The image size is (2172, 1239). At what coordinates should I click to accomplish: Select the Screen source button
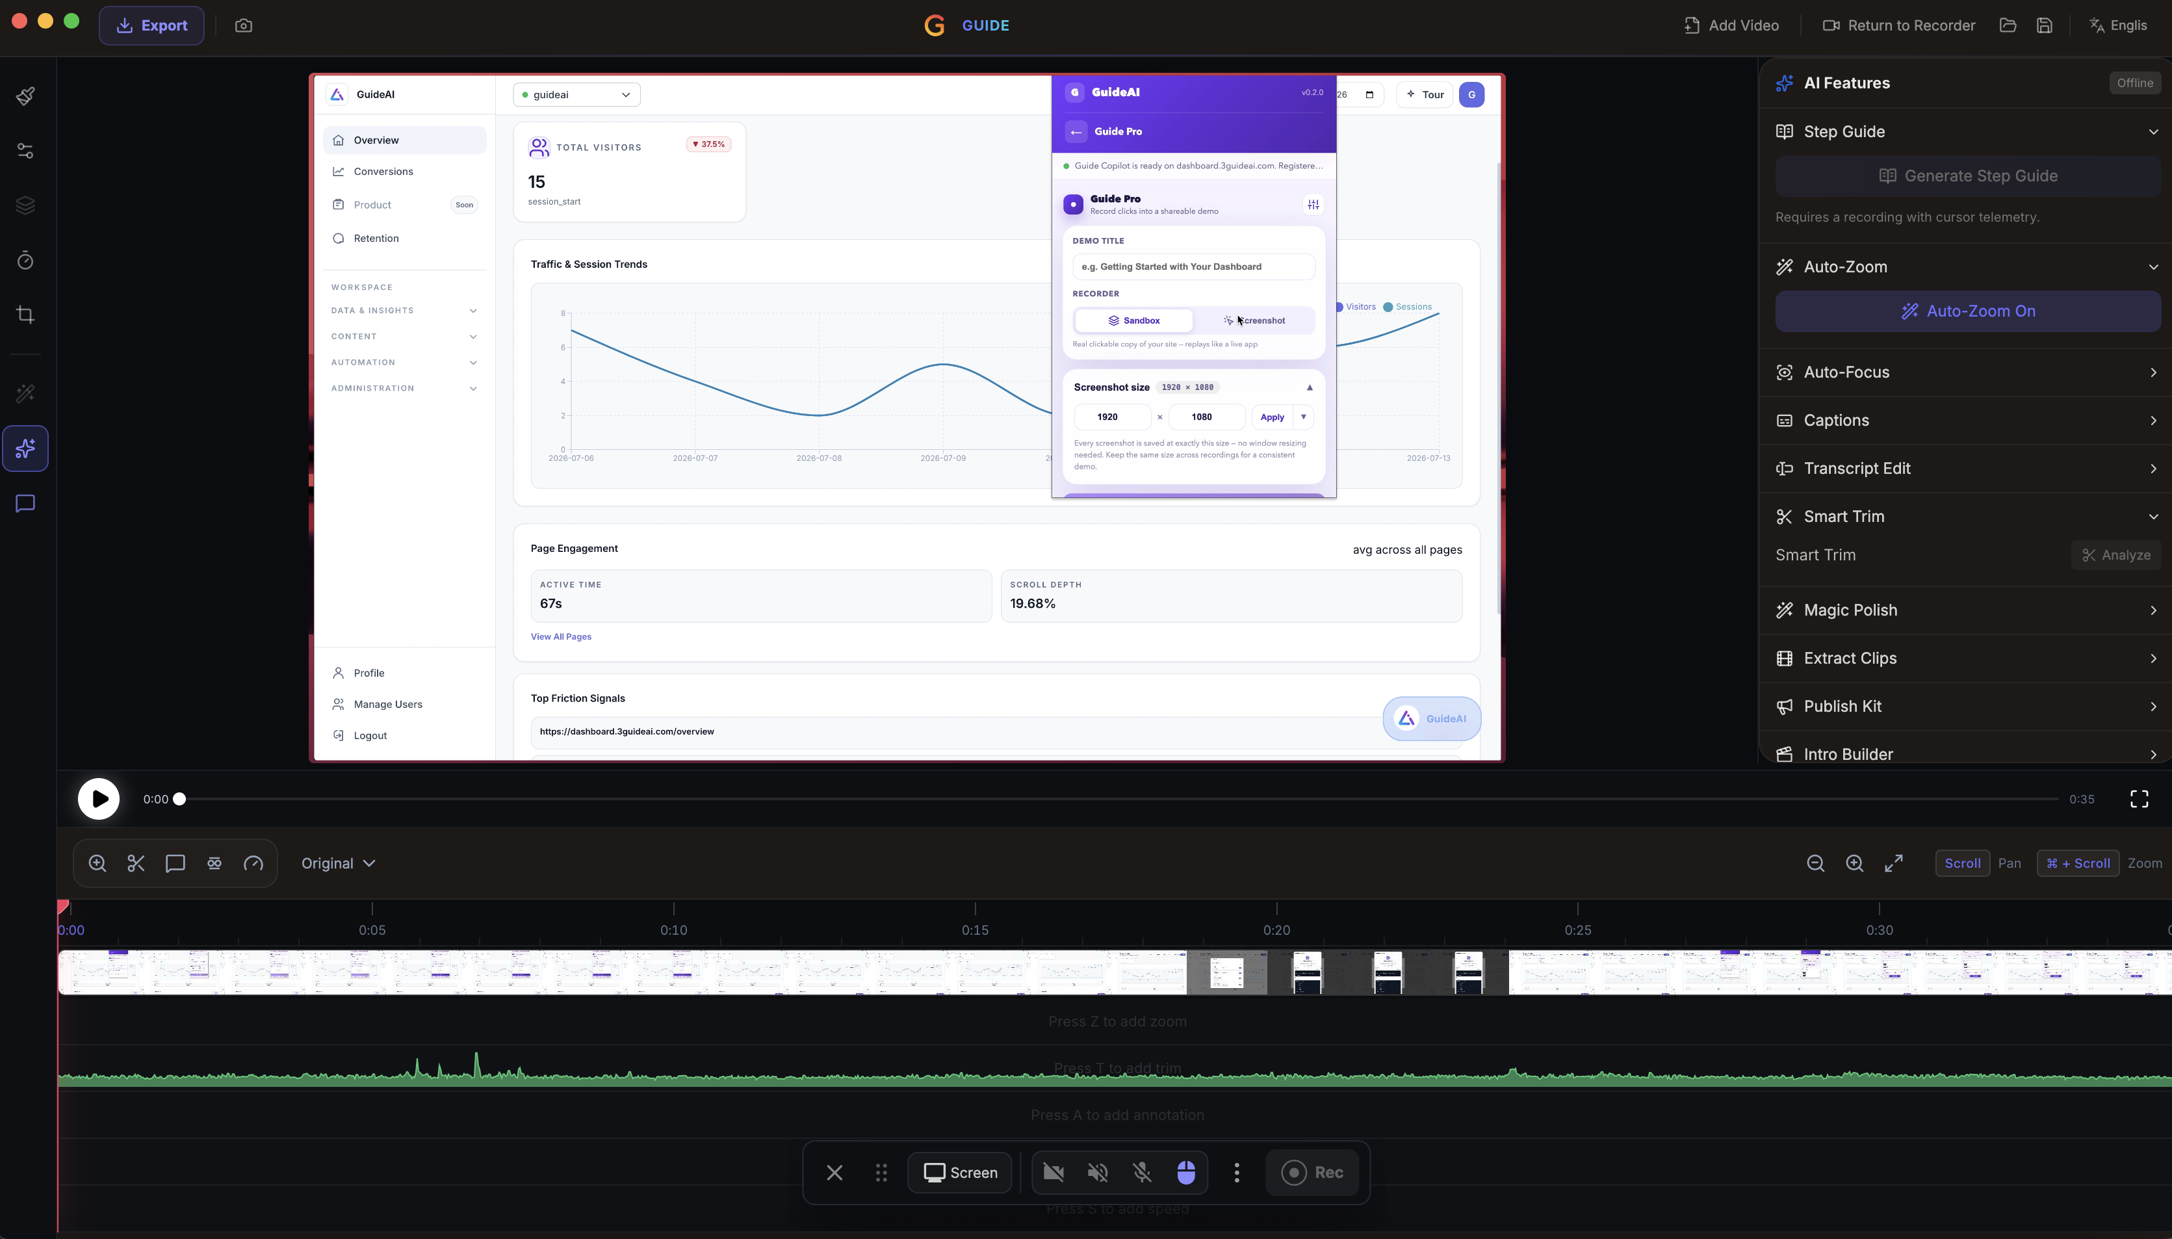click(x=961, y=1173)
